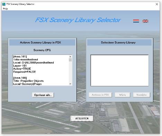Select the Local=D:\NL2000\noordholland line

coord(34,62)
